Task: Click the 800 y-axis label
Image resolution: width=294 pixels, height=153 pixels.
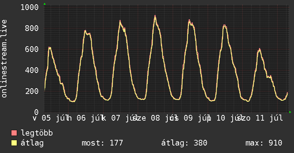Action: tap(32, 28)
